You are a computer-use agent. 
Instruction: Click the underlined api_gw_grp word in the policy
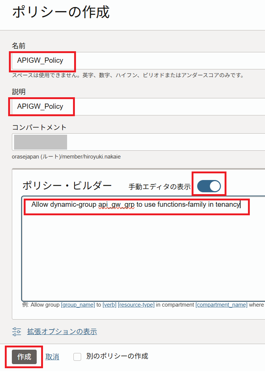tap(117, 205)
